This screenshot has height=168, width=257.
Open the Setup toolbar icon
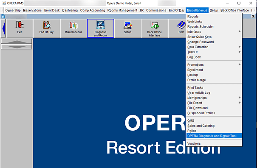(127, 28)
